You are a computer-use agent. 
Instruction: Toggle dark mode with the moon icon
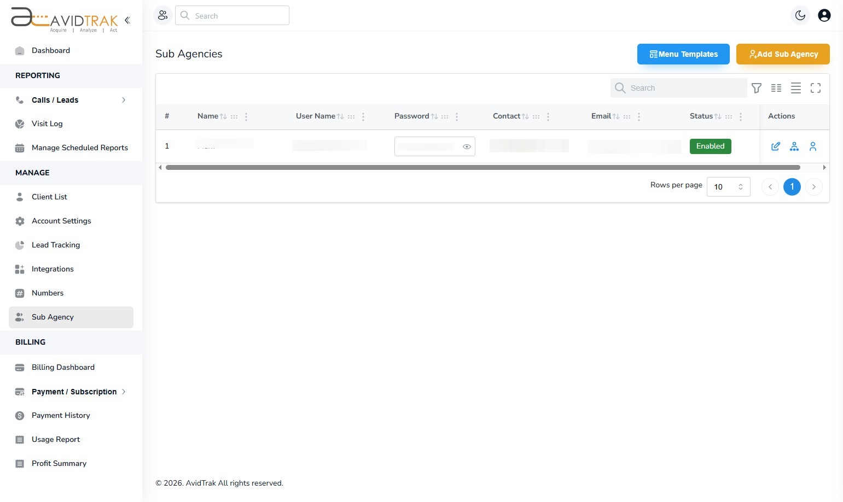(800, 15)
